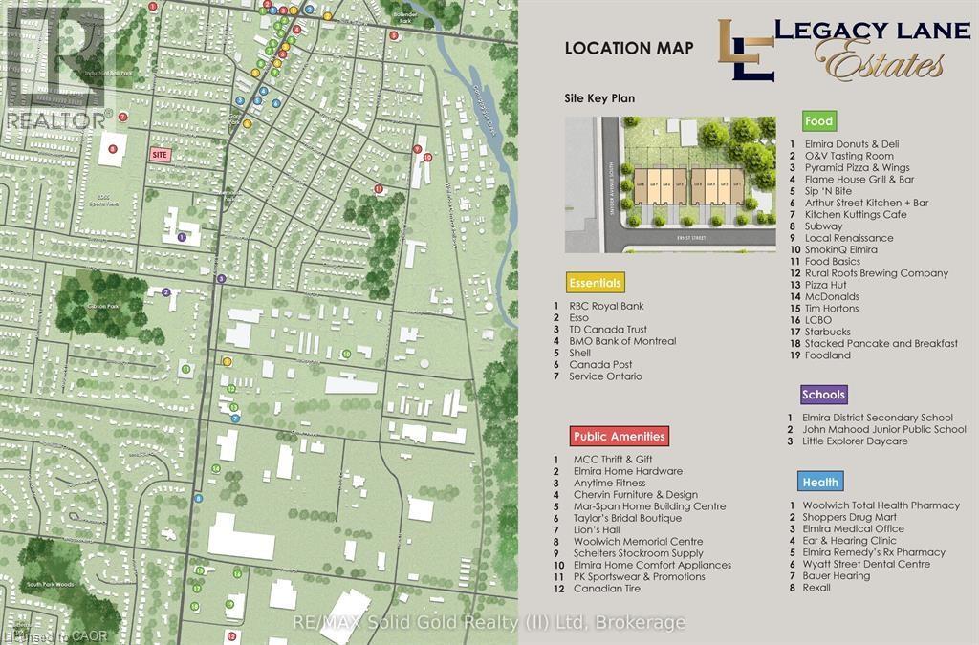Click the green Food category label

(x=818, y=121)
